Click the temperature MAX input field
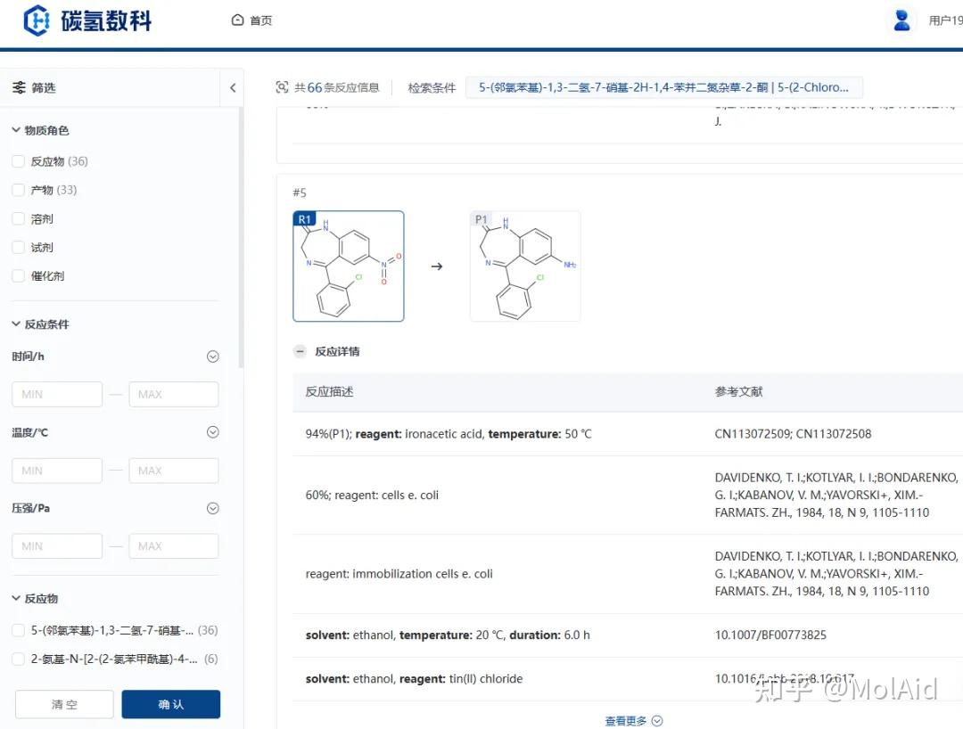Screen dimensions: 963x729 [x=174, y=471]
